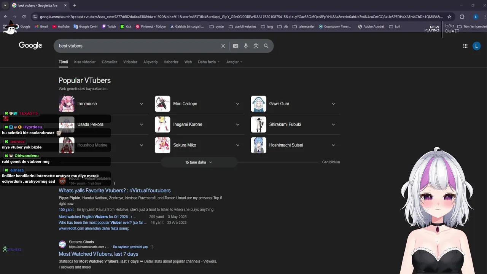The height and width of the screenshot is (274, 487).
Task: Click the Google logo on results page
Action: [30, 46]
